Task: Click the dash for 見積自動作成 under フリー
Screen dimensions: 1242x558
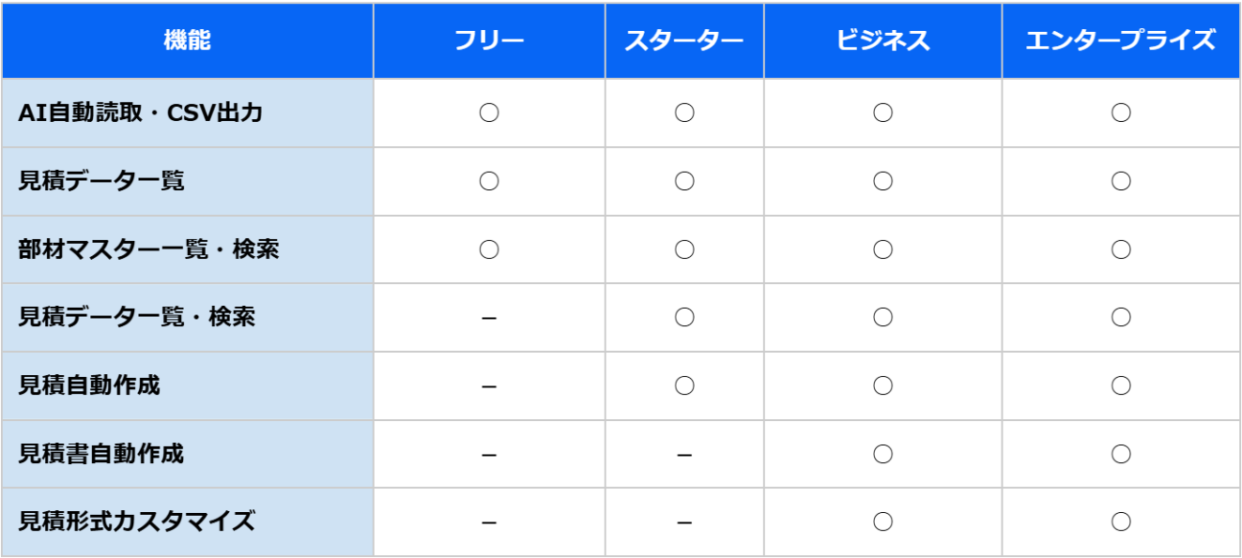Action: pyautogui.click(x=488, y=386)
